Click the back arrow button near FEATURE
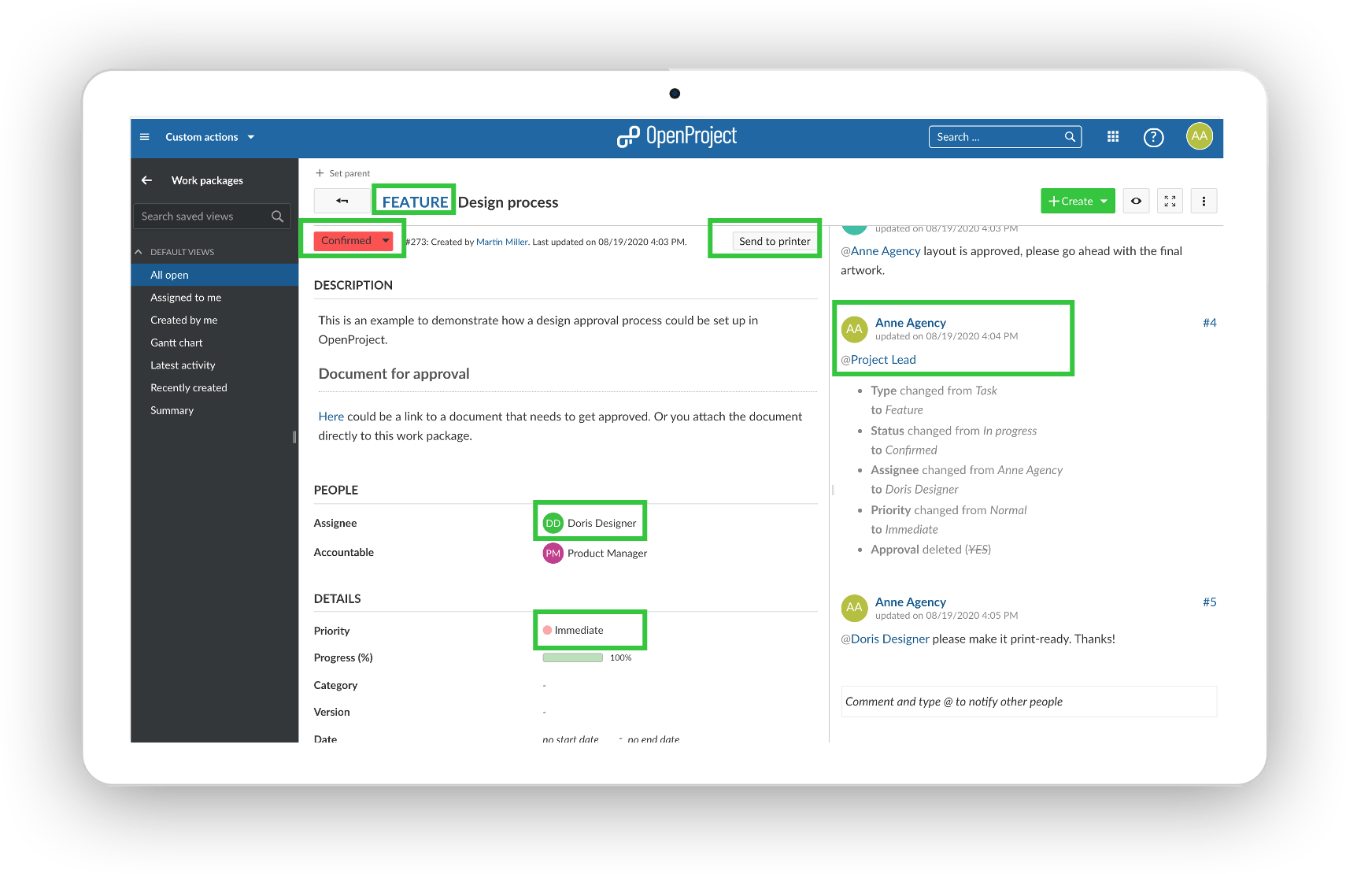This screenshot has height=874, width=1346. click(x=342, y=202)
